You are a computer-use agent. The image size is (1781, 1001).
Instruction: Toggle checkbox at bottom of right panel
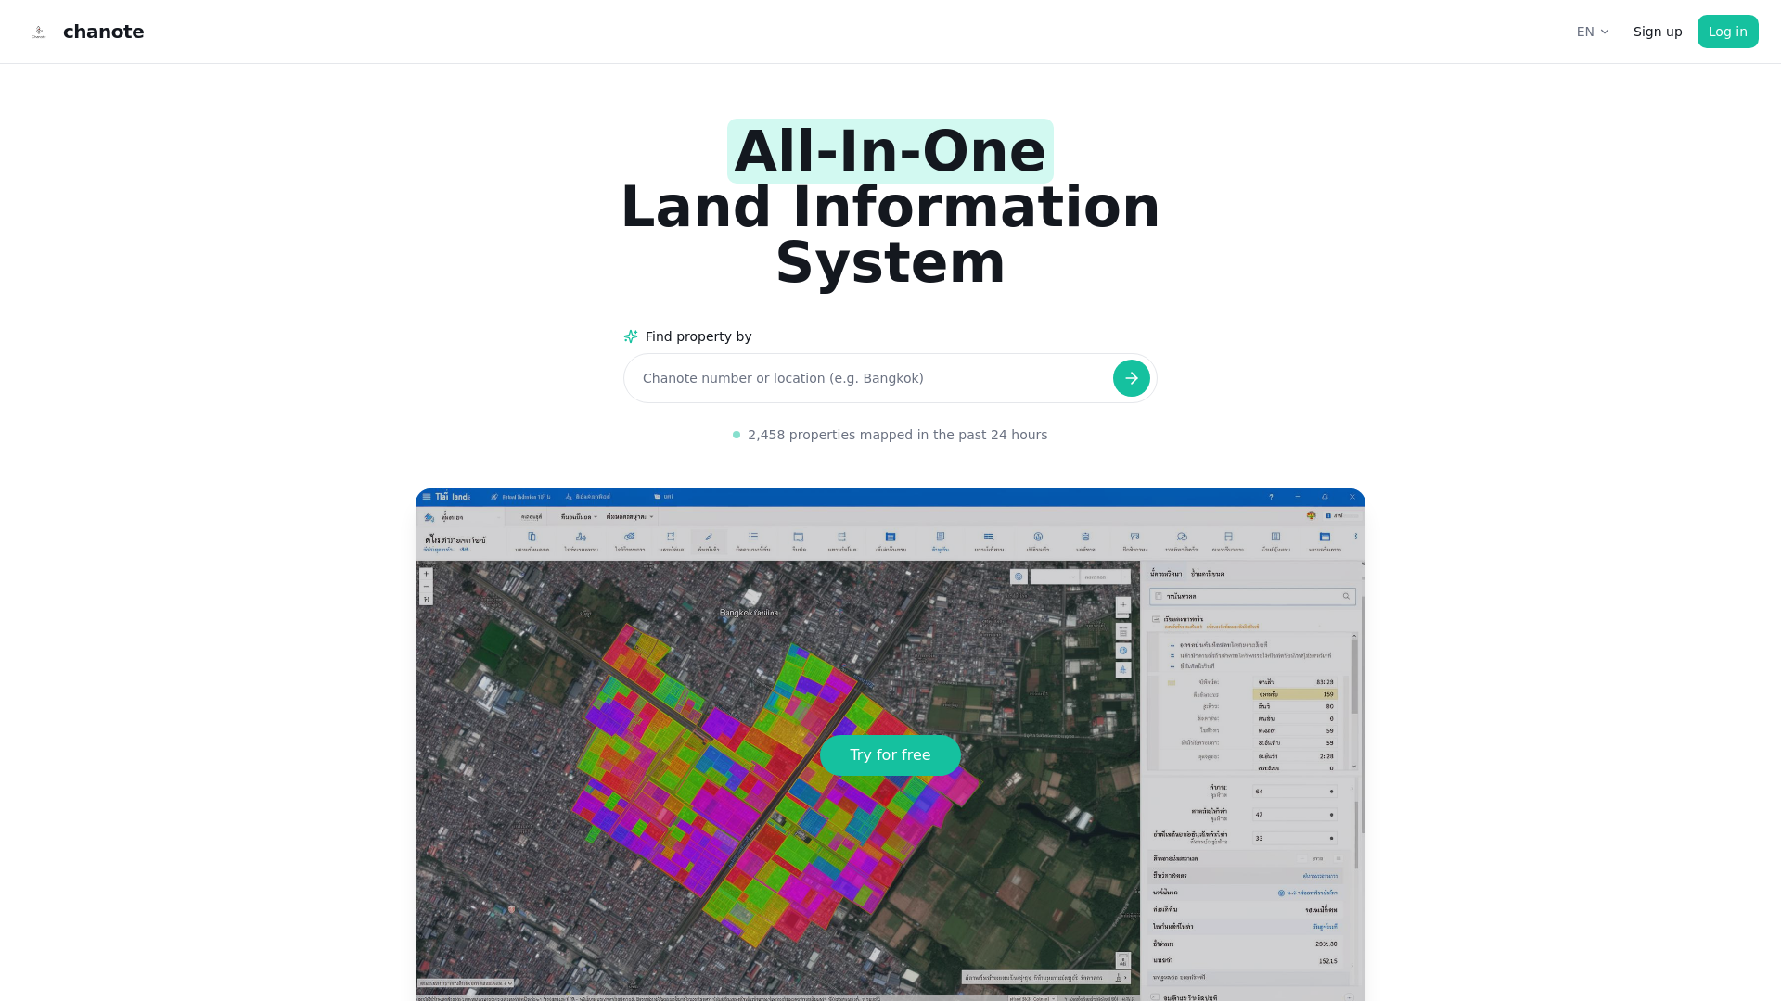1155,997
